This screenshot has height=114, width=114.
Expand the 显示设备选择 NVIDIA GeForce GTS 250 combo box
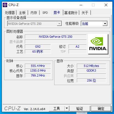34,24
